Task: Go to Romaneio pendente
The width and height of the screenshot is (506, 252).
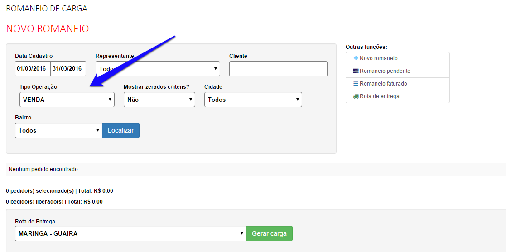Action: tap(385, 71)
